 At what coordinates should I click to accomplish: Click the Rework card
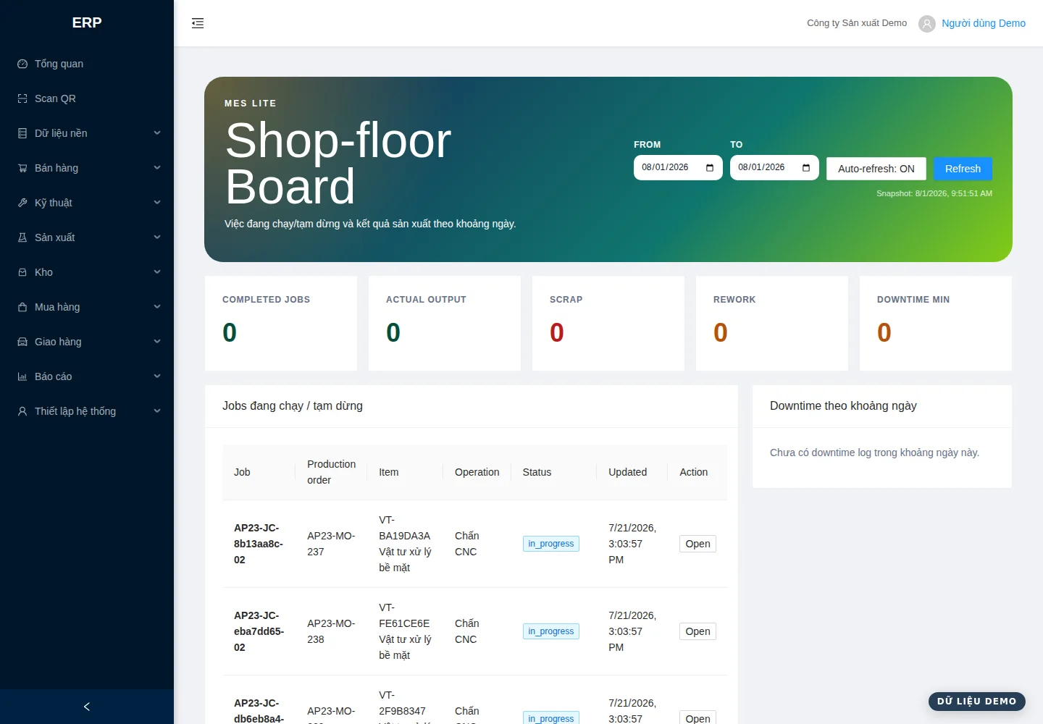coord(772,323)
